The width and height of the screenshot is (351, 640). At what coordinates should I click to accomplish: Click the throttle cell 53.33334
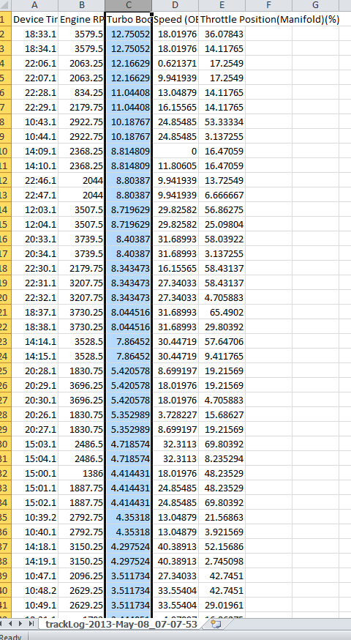click(222, 122)
